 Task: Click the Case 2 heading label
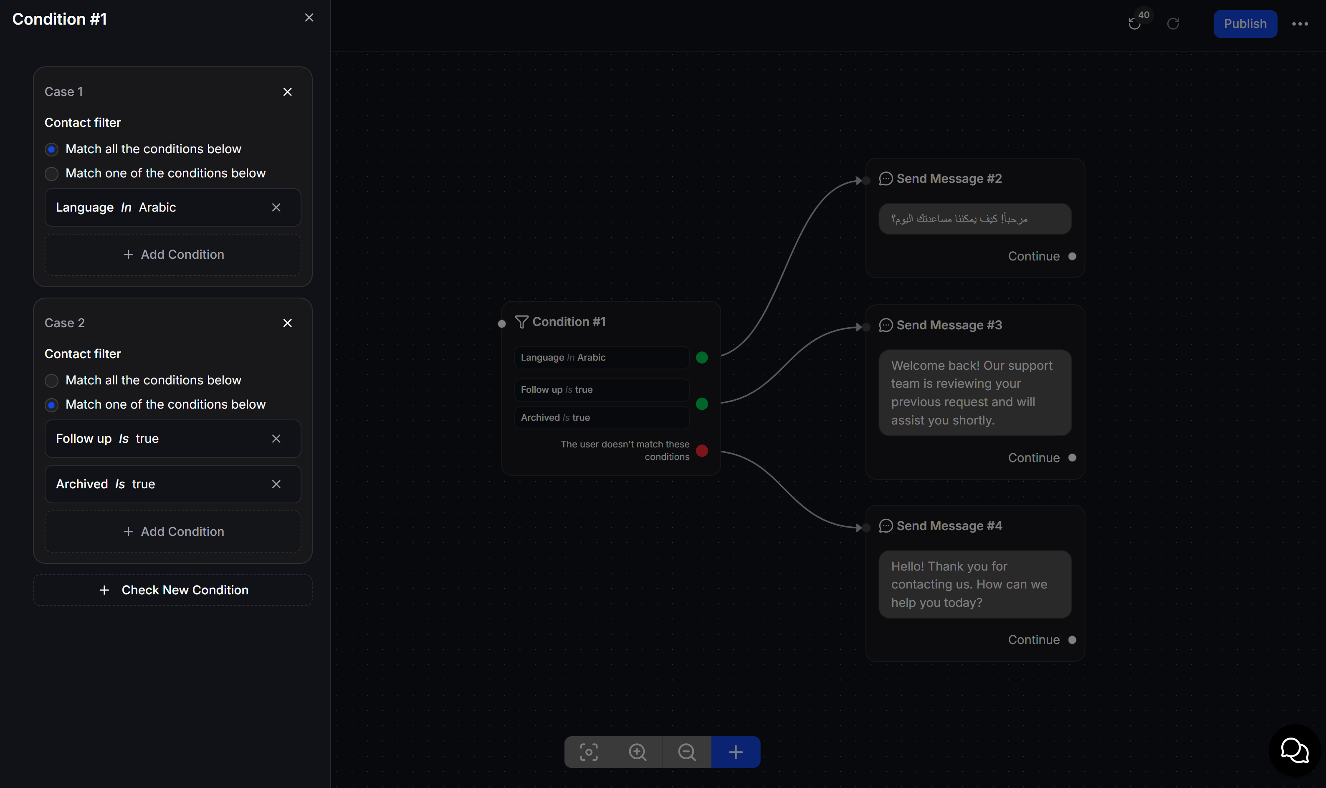tap(65, 323)
